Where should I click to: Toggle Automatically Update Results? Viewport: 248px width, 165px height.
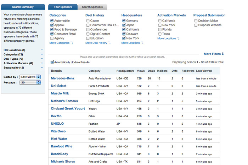click(x=52, y=62)
